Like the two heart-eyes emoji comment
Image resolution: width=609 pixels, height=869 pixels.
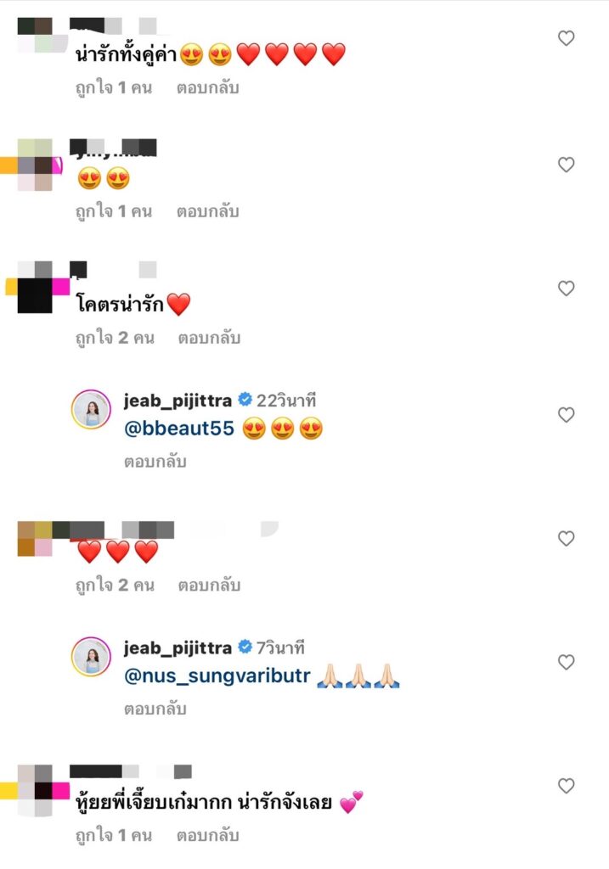566,165
